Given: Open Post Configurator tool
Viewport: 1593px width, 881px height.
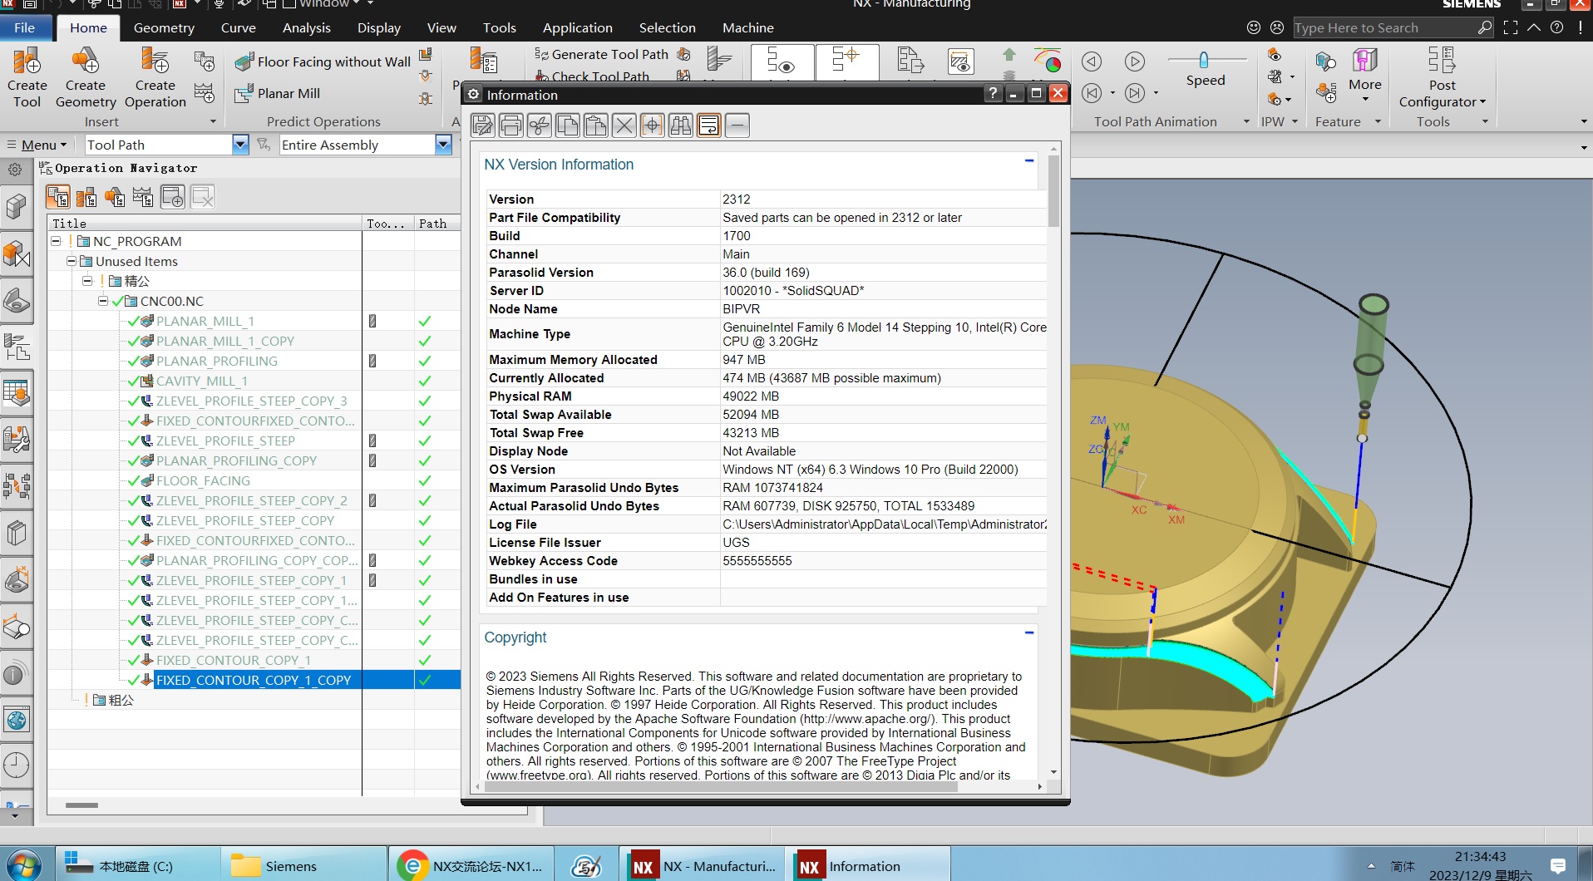Looking at the screenshot, I should [1442, 78].
